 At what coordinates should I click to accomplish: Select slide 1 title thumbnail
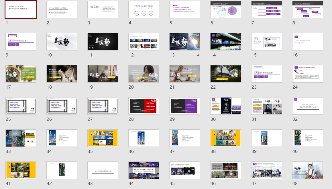point(21,10)
